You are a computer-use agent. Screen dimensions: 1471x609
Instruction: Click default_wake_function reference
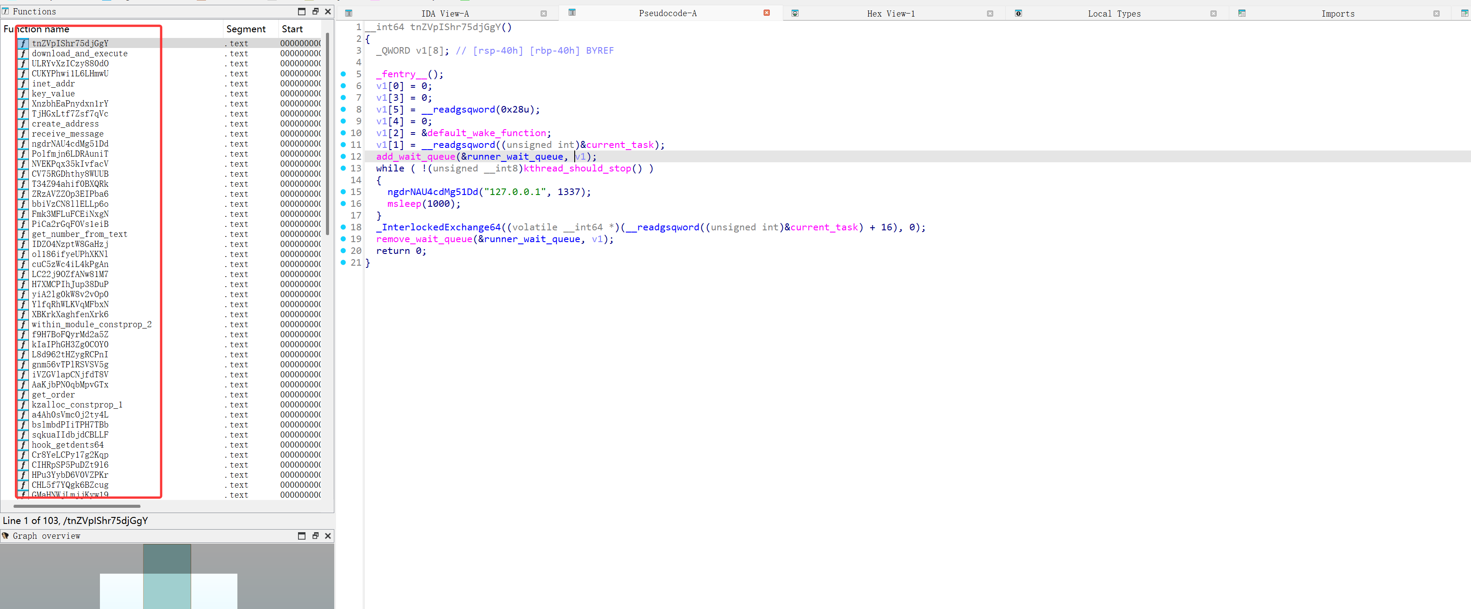click(487, 133)
